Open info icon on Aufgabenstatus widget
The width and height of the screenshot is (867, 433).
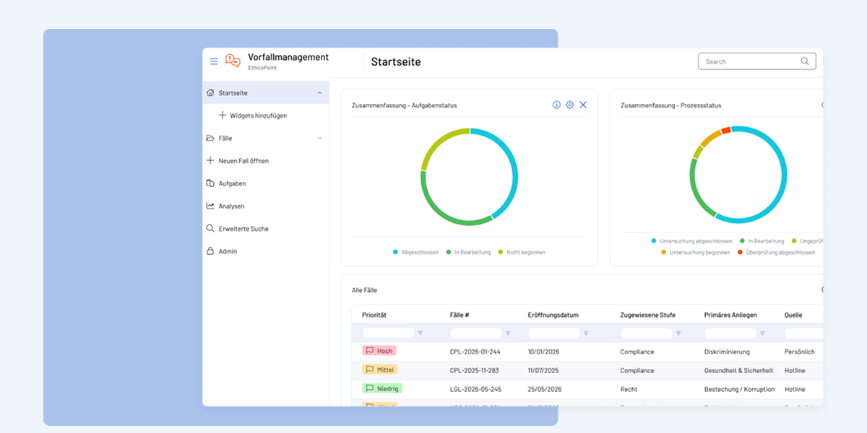(556, 105)
